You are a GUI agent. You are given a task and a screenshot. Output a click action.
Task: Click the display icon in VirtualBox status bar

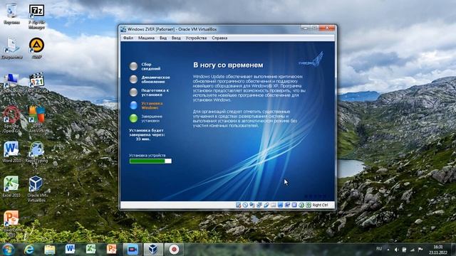[x=280, y=205]
